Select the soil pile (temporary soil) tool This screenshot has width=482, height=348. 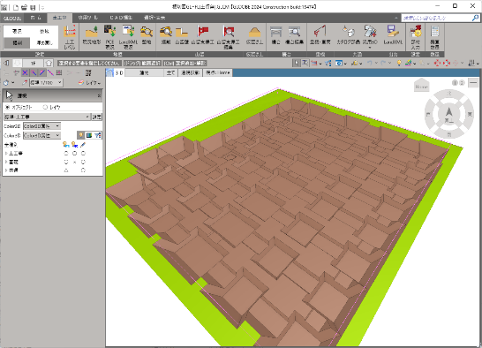[254, 34]
